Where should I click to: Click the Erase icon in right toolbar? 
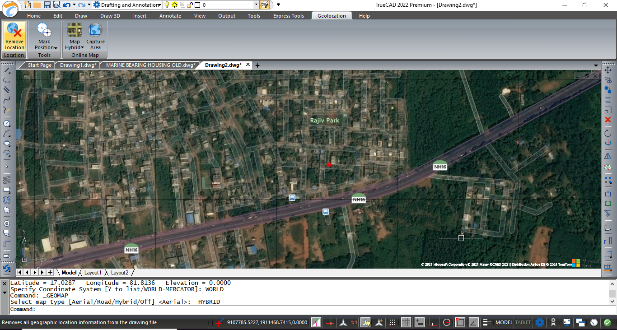pyautogui.click(x=608, y=120)
